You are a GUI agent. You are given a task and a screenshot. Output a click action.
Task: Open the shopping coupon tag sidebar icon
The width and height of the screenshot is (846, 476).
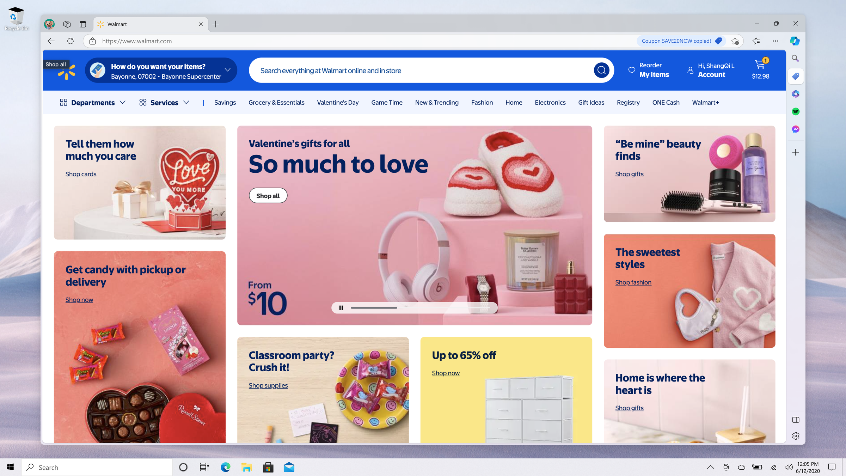tap(796, 76)
